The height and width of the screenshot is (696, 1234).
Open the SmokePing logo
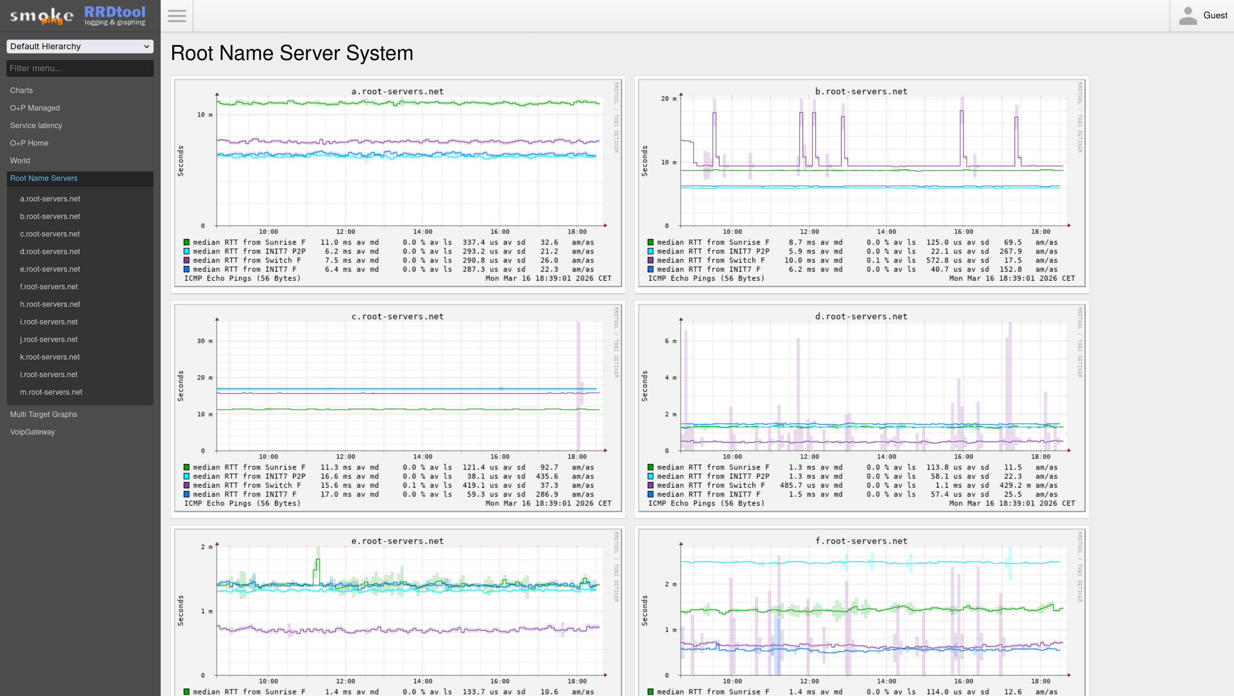point(42,16)
